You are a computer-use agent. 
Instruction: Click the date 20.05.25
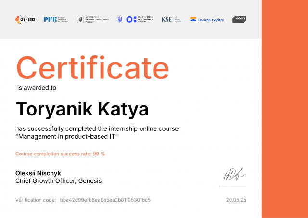236,199
